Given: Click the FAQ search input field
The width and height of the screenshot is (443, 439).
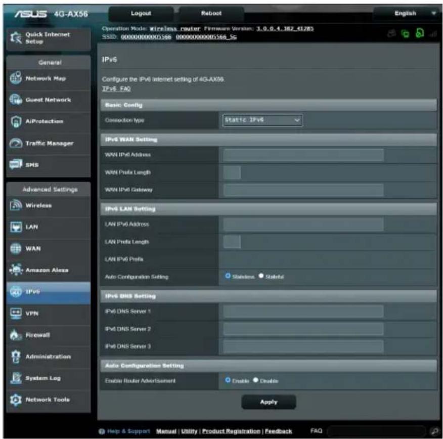Looking at the screenshot, I should coord(377,431).
